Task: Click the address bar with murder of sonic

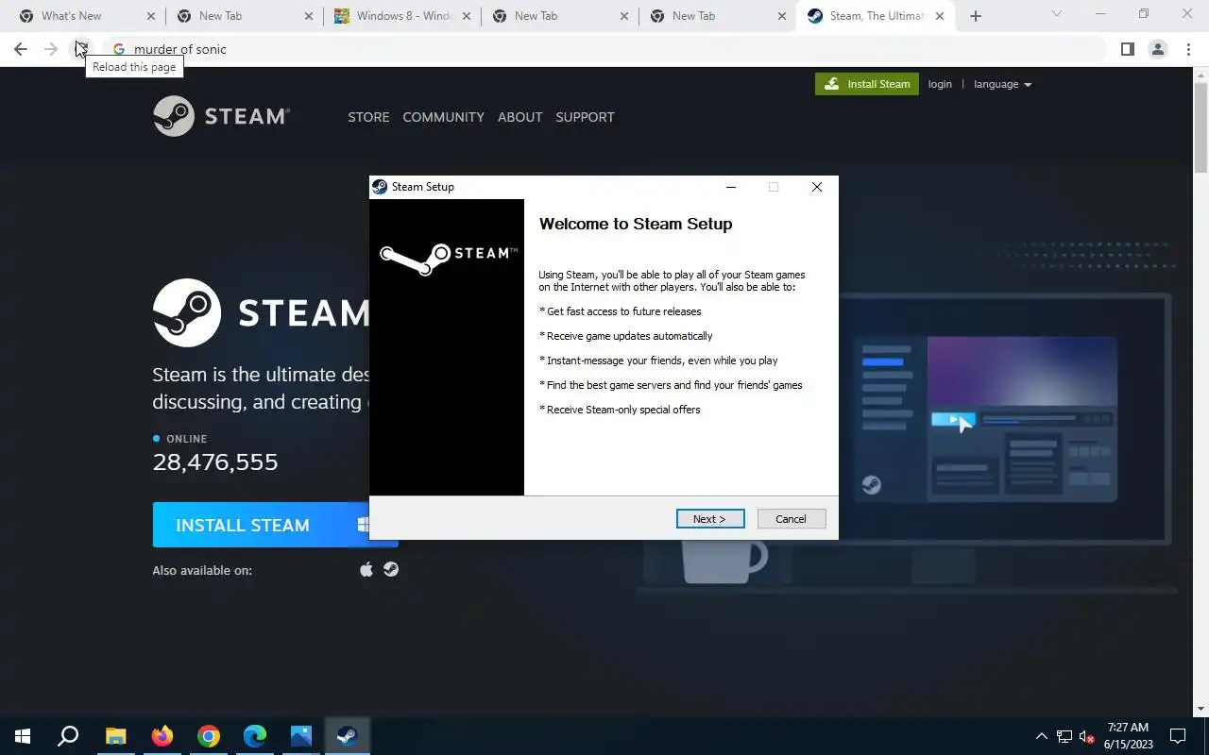Action: [x=604, y=49]
